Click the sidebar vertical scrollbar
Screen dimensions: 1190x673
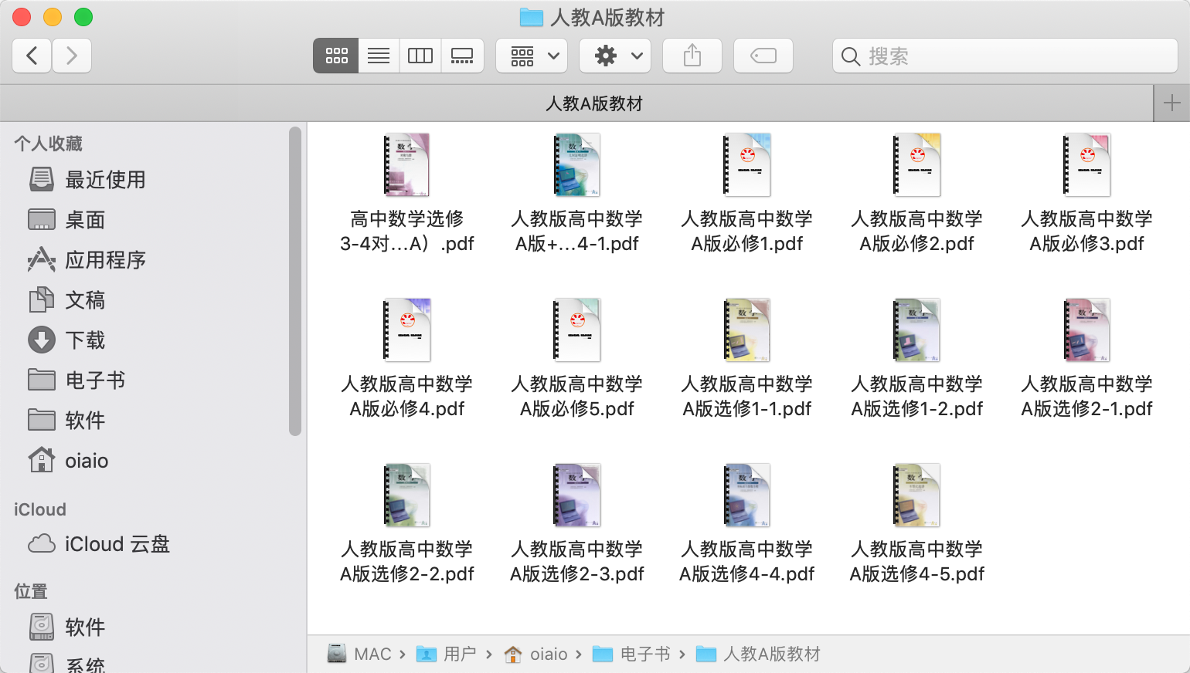click(x=294, y=282)
